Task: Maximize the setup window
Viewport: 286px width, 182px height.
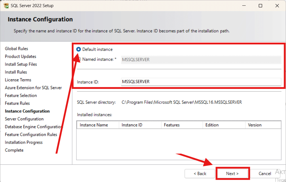Action: coord(260,6)
